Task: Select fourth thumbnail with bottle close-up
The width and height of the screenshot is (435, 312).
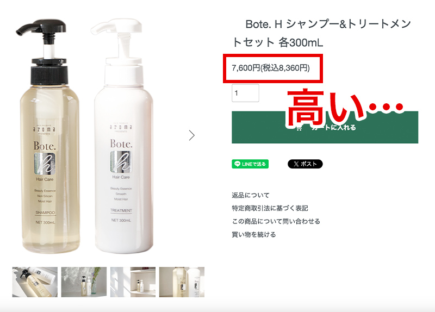Action: (182, 282)
